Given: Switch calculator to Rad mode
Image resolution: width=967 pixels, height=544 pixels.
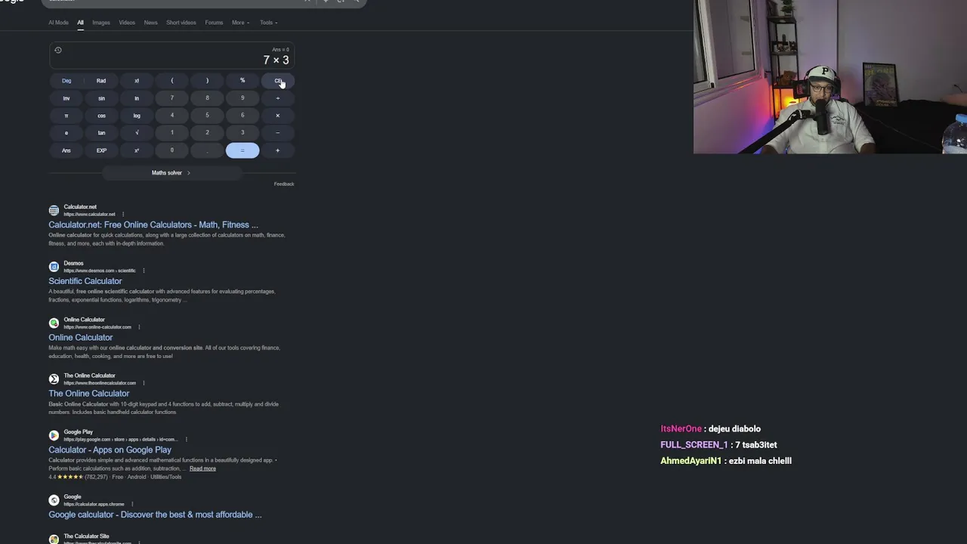Looking at the screenshot, I should tap(101, 81).
